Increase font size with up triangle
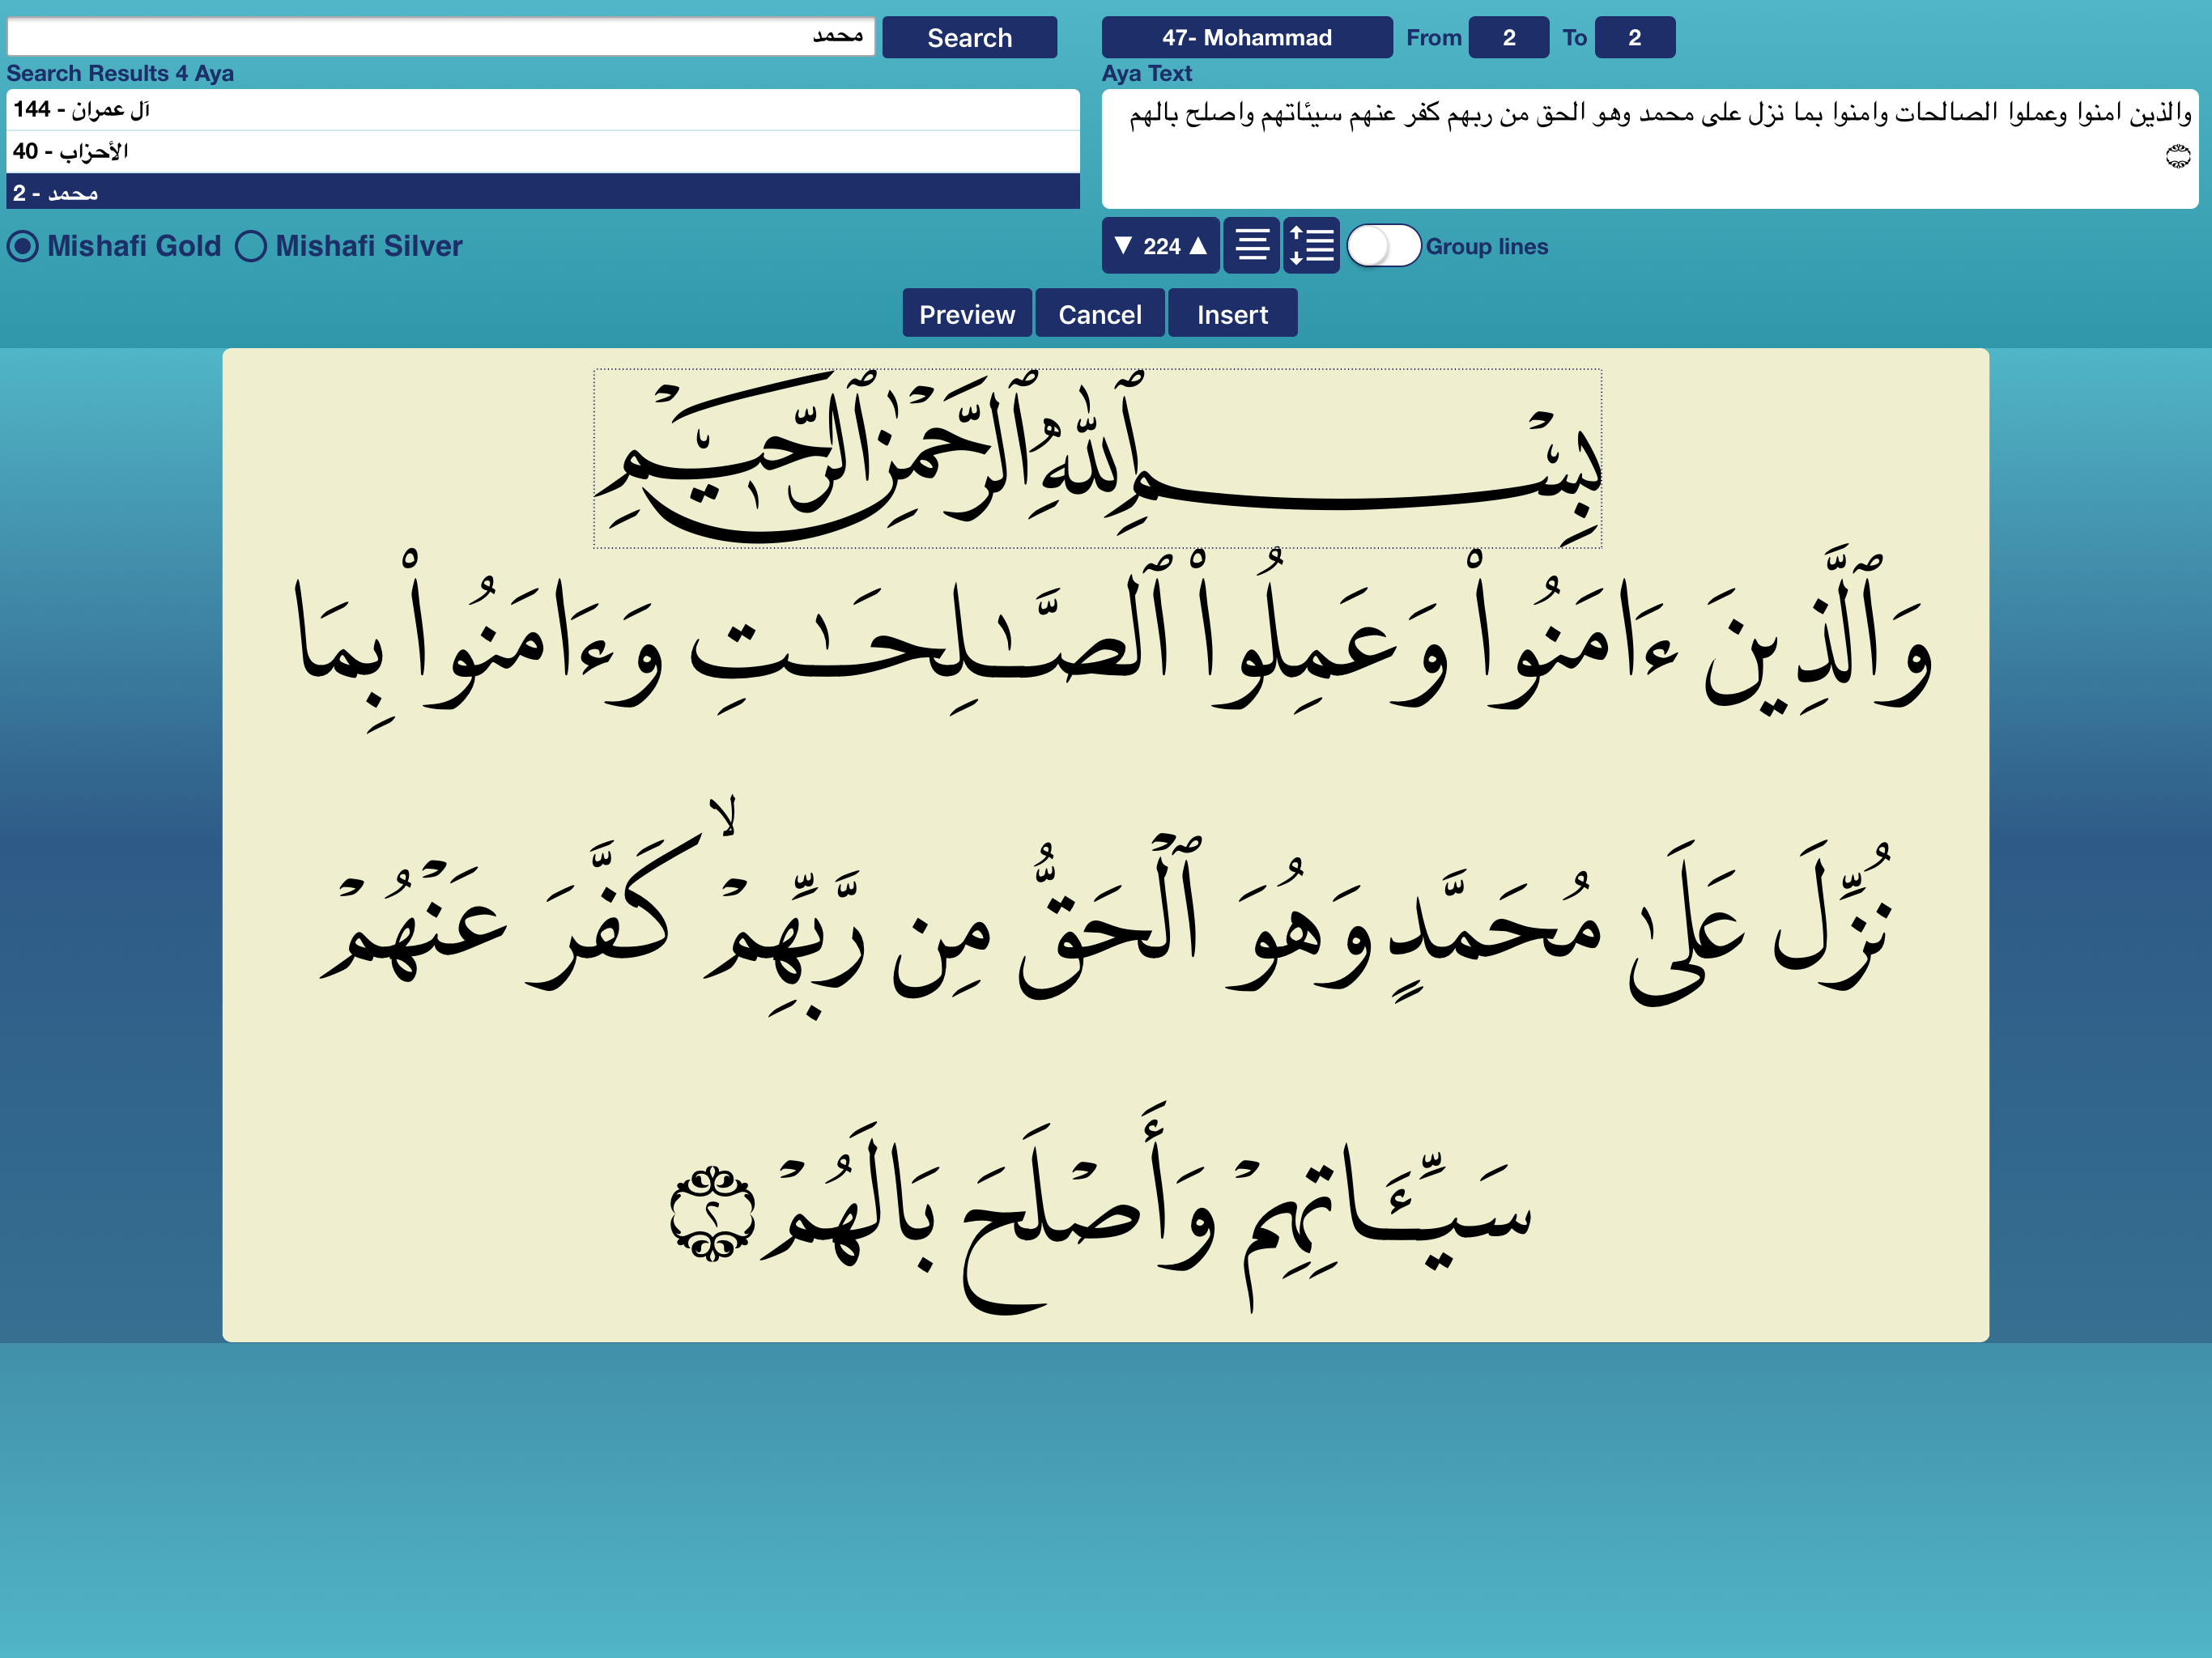The width and height of the screenshot is (2212, 1658). [1198, 245]
